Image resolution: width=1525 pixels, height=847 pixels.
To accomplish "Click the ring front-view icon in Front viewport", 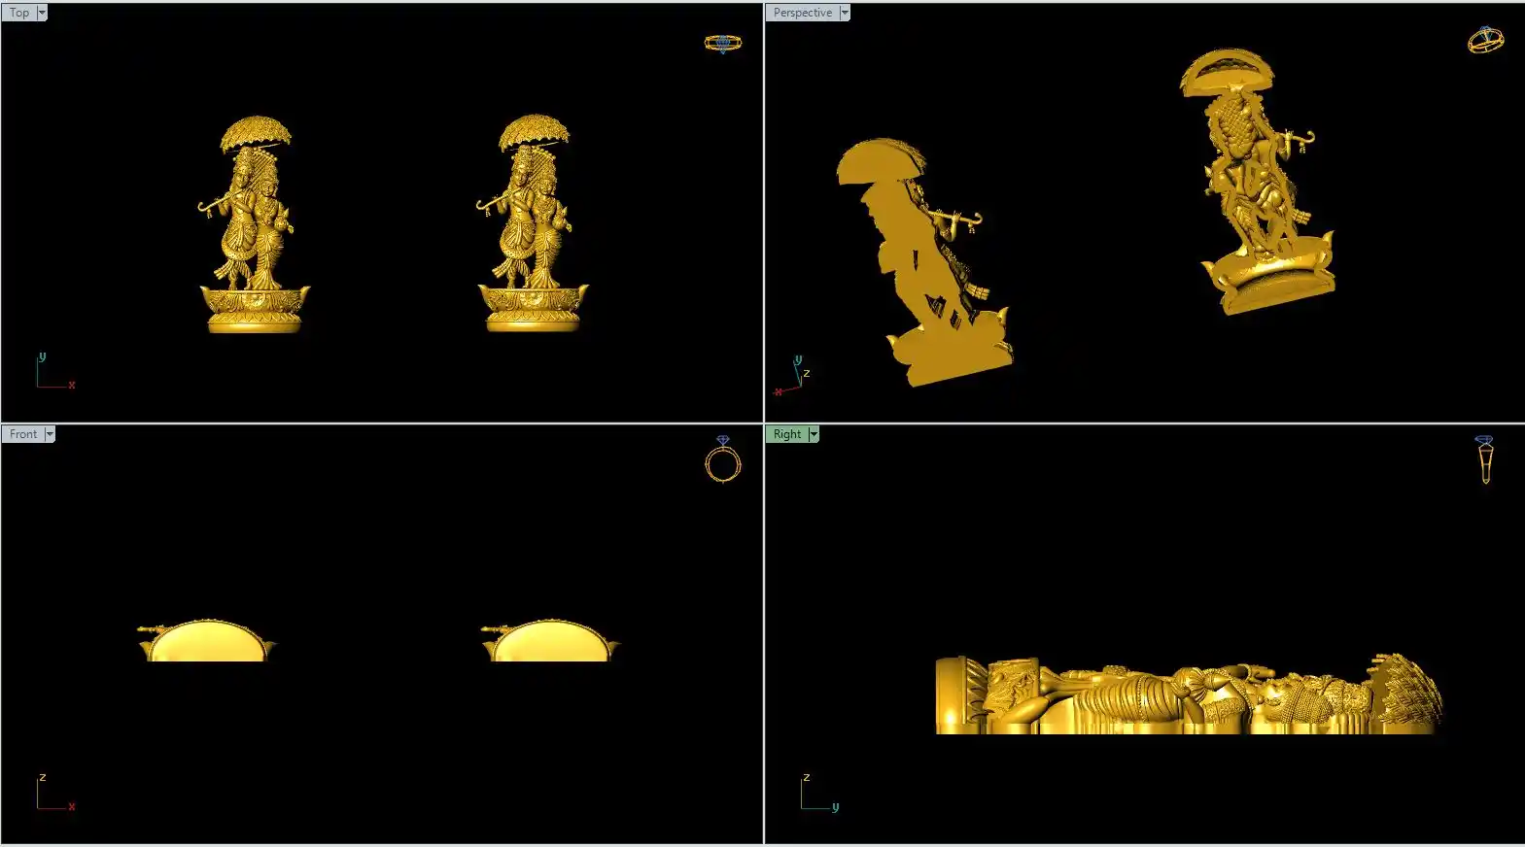I will (x=722, y=459).
